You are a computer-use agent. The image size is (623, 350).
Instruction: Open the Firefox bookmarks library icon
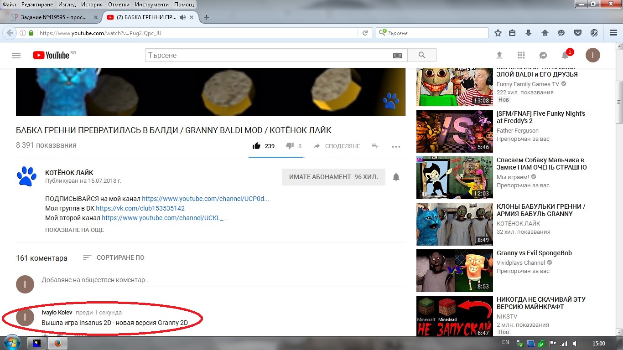513,33
